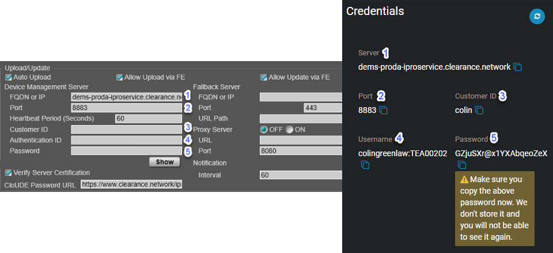The image size is (553, 253).
Task: Click the Credentials heading
Action: (375, 11)
